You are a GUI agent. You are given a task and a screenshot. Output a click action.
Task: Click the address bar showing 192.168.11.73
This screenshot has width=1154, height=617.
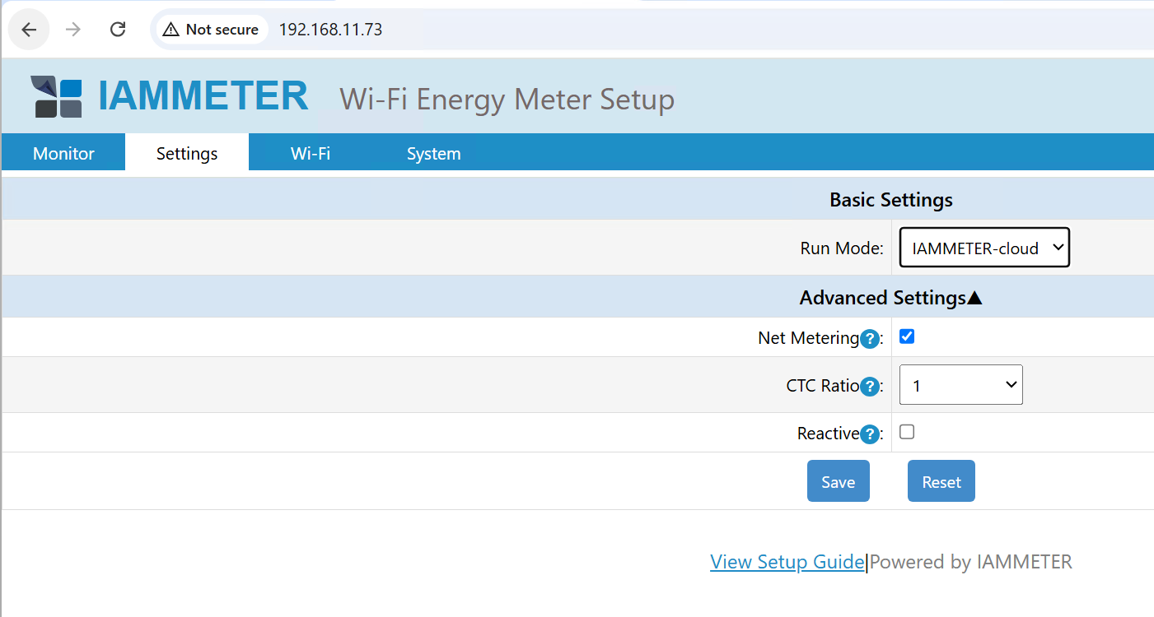330,30
